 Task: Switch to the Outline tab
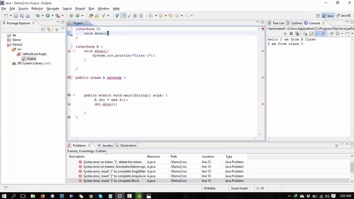[294, 23]
